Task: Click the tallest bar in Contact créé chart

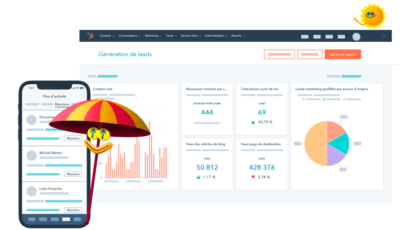Action: (150, 149)
